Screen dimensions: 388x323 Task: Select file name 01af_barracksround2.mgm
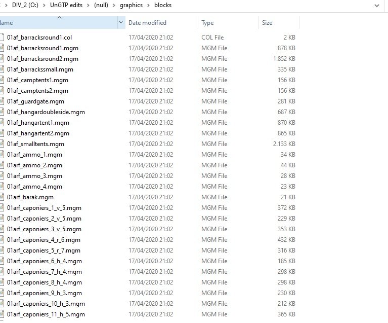[42, 59]
